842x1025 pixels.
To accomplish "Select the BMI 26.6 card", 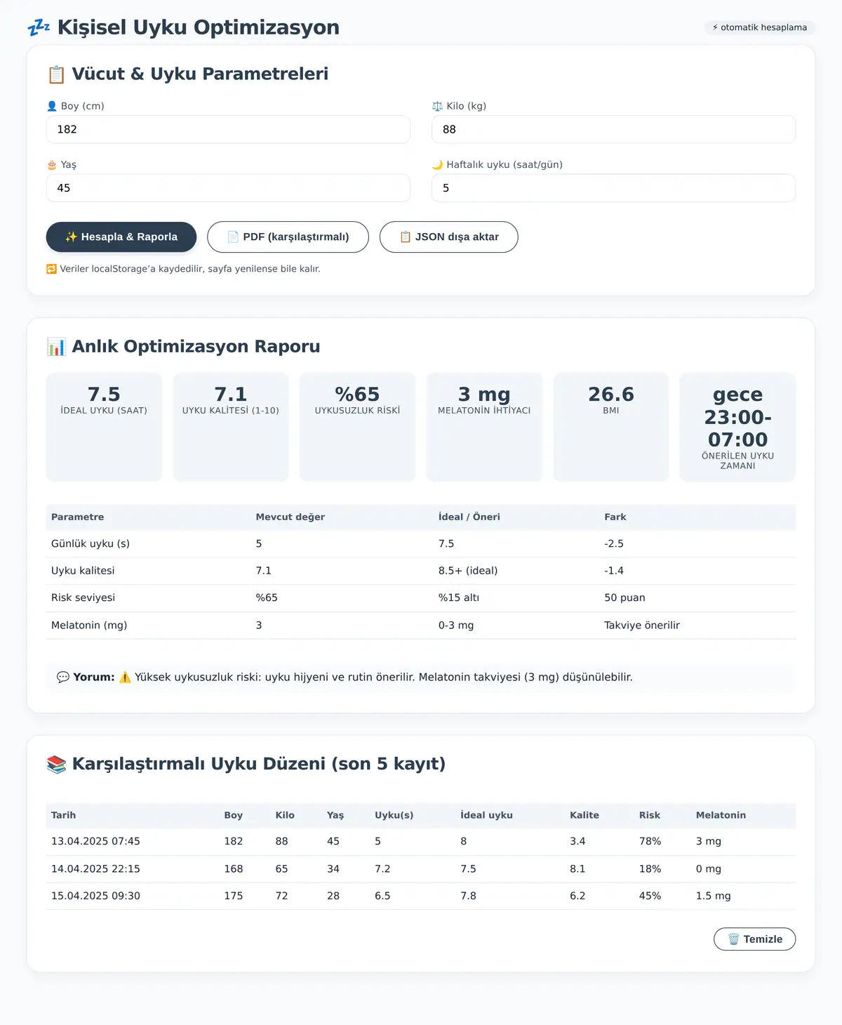I will (611, 427).
